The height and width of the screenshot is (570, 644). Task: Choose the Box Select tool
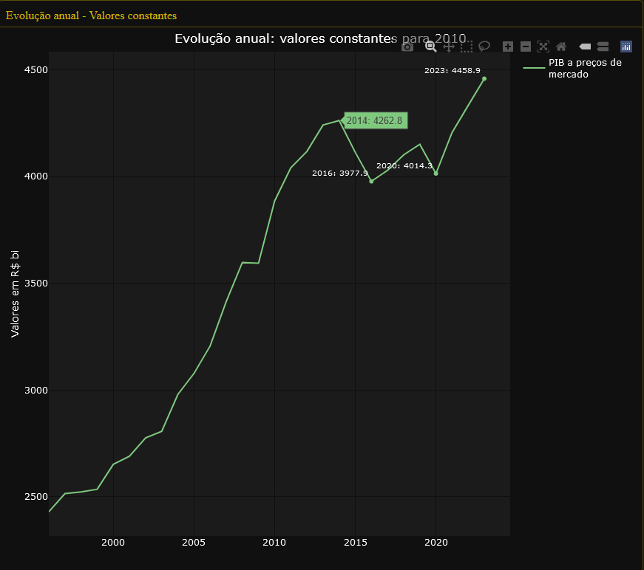(467, 47)
